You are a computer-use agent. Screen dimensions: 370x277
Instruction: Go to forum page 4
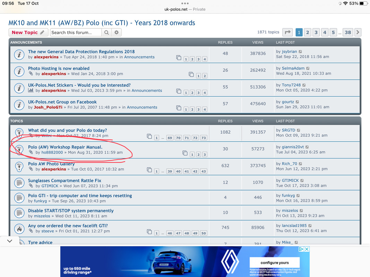[x=325, y=32]
